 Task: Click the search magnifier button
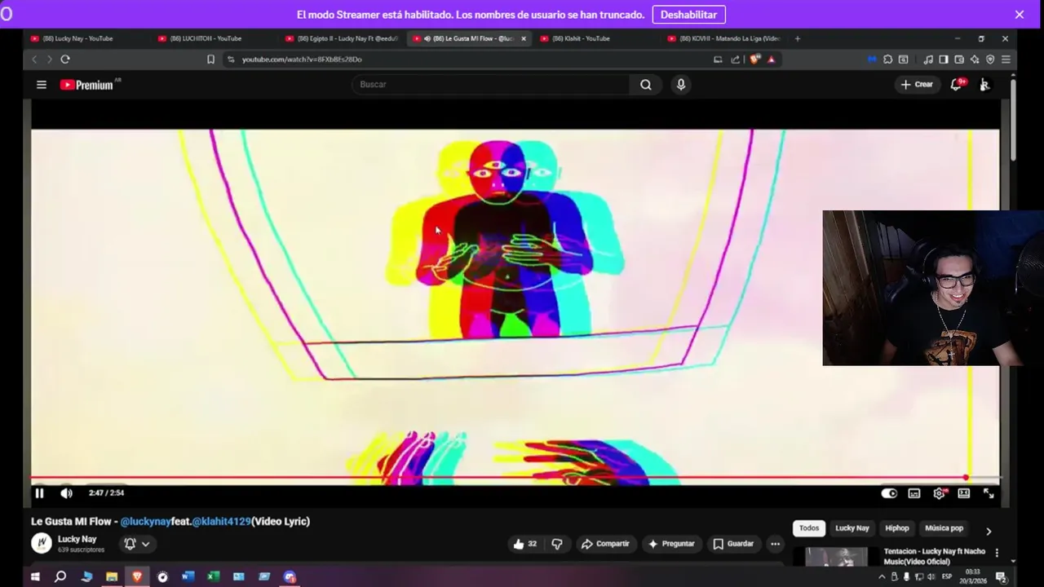[x=646, y=85]
